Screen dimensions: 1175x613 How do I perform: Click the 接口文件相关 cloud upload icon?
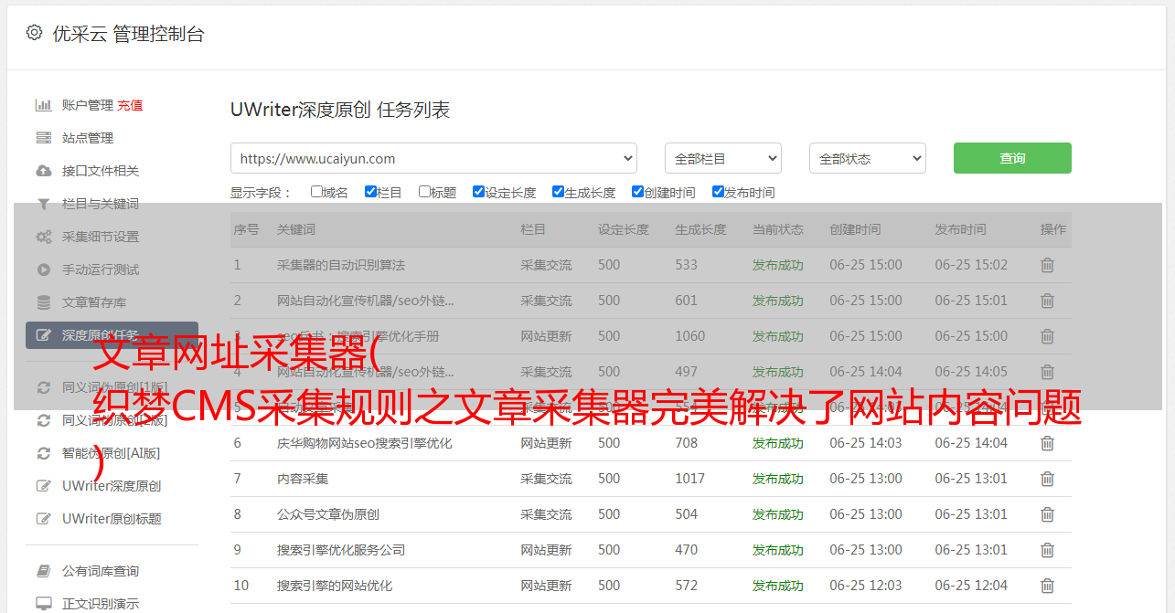(43, 171)
